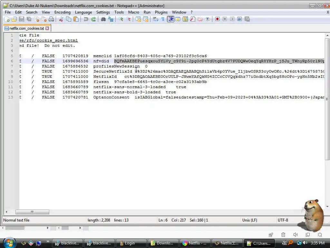
Task: Click the UTF-8 encoding status field
Action: [x=283, y=220]
